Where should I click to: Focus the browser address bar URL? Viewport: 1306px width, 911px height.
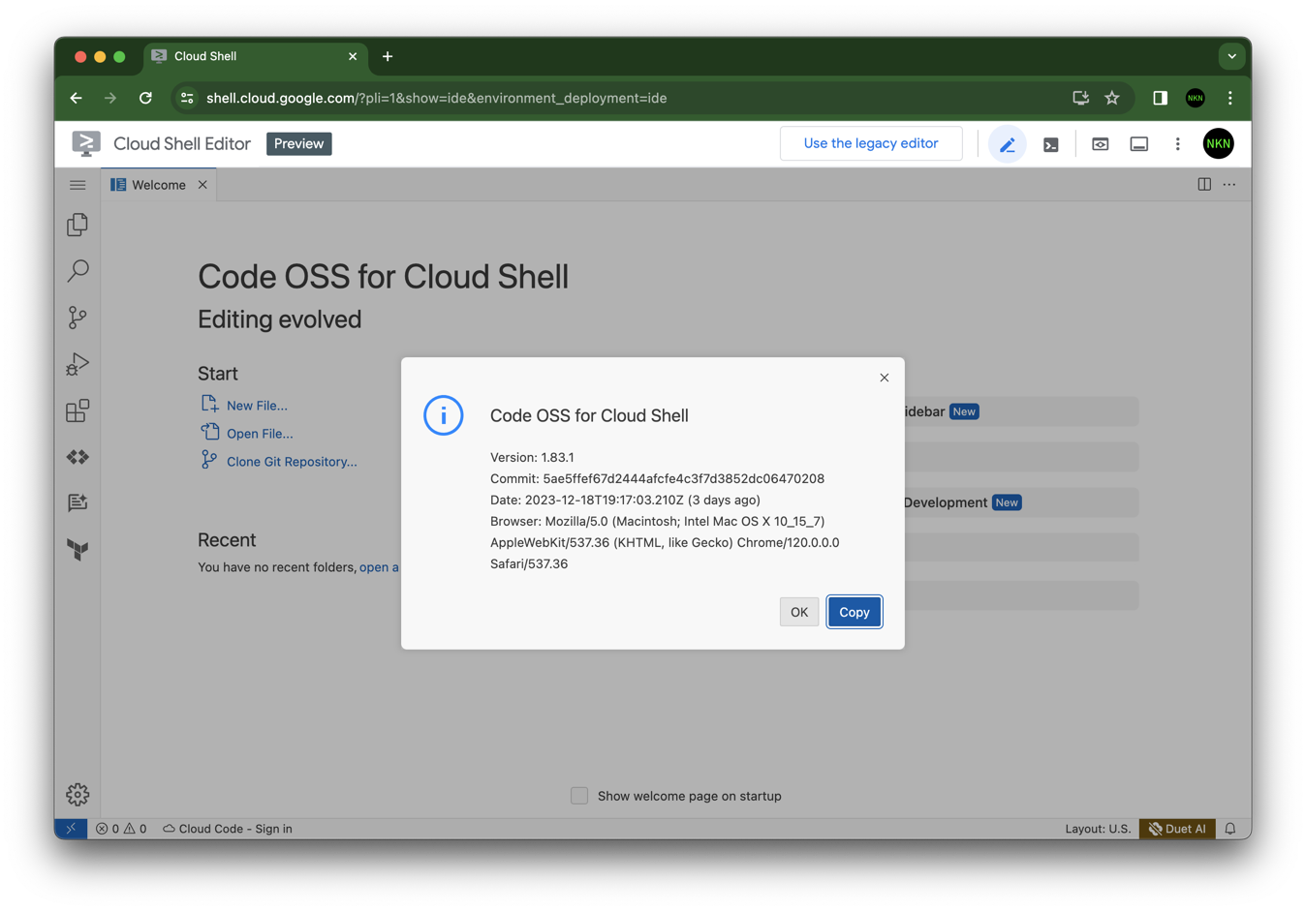(x=436, y=98)
